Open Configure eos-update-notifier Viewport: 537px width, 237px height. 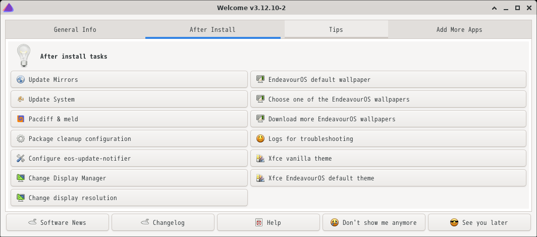coord(129,159)
